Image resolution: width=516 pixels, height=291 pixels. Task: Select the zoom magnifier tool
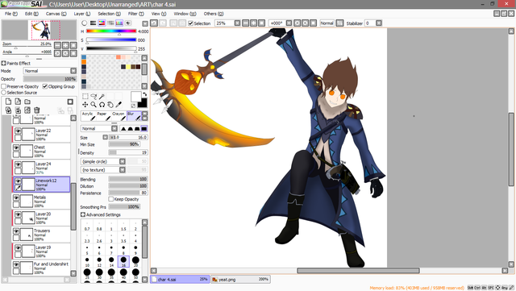pyautogui.click(x=94, y=105)
